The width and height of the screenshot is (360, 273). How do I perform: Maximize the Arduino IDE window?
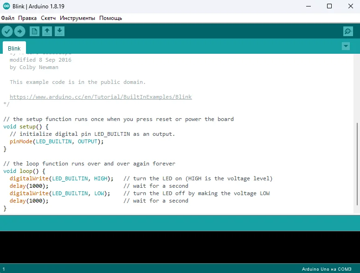[329, 6]
